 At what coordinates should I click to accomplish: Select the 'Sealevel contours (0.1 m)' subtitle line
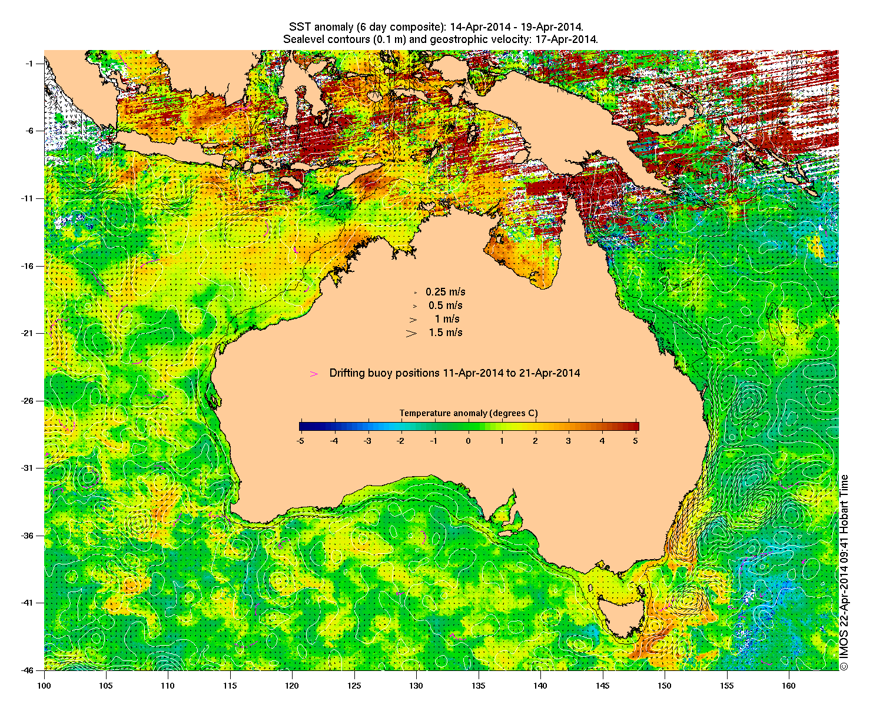pyautogui.click(x=441, y=39)
